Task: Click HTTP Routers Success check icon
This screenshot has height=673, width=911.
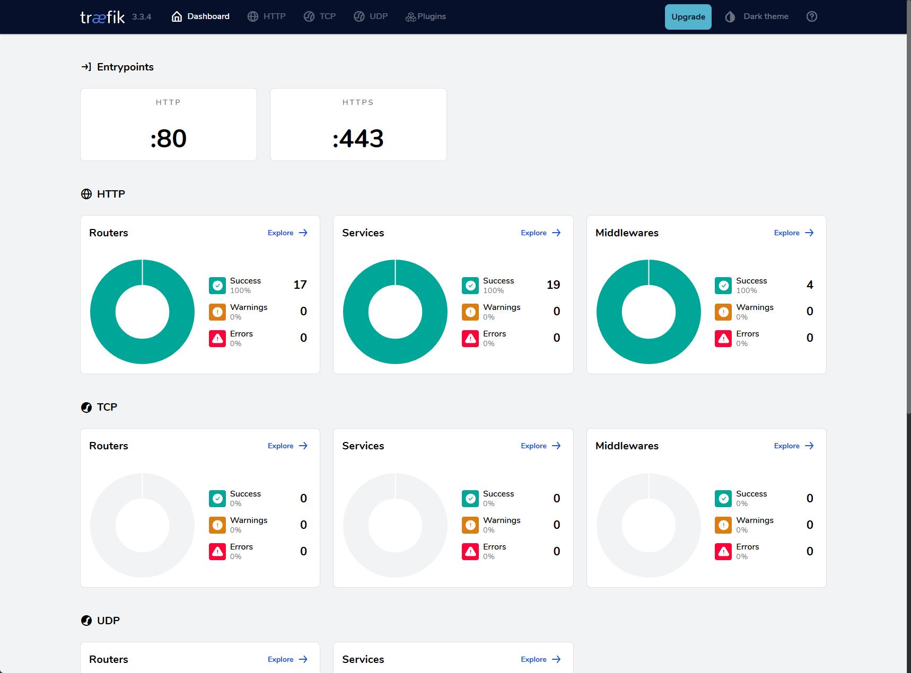Action: coord(217,286)
